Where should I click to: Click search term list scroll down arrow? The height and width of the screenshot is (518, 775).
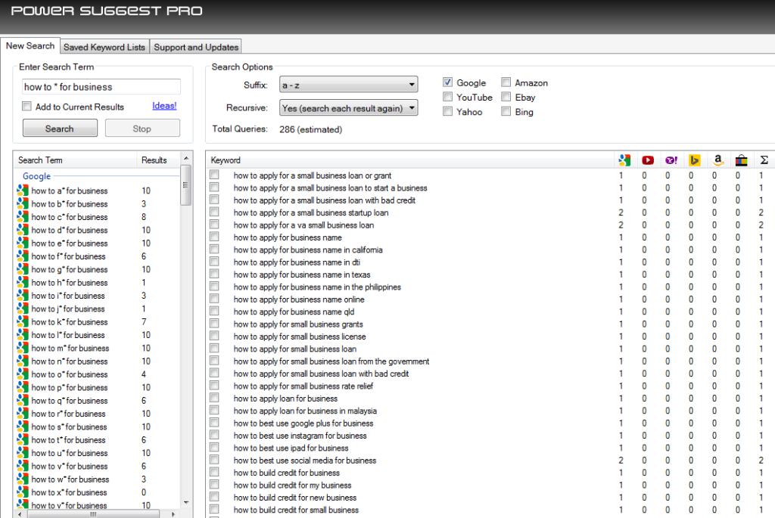[186, 502]
